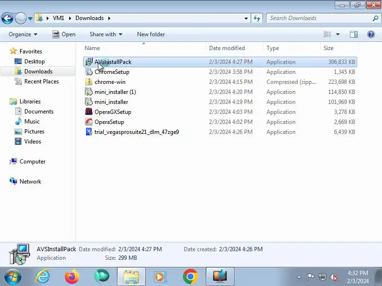Click the Forward navigation arrow
This screenshot has height=286, width=382.
(21, 18)
